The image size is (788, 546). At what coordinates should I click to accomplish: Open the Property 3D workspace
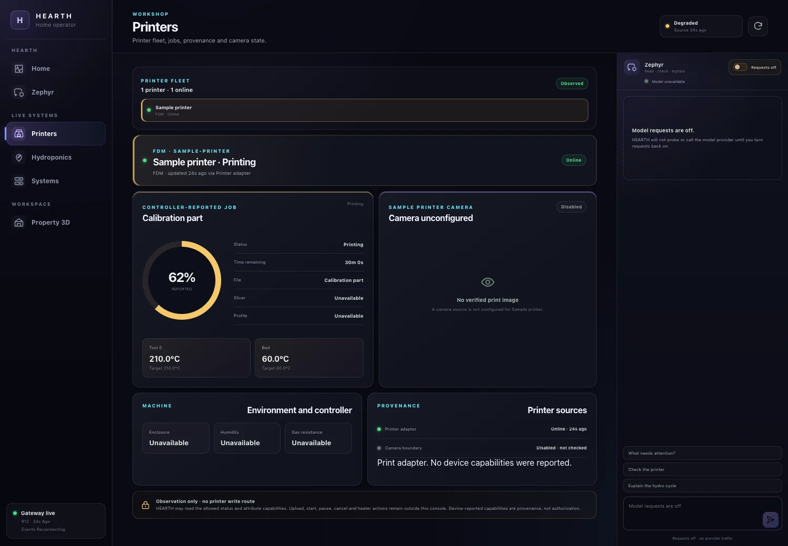(x=56, y=223)
